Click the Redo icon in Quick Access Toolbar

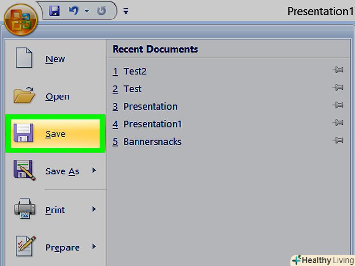(x=101, y=10)
